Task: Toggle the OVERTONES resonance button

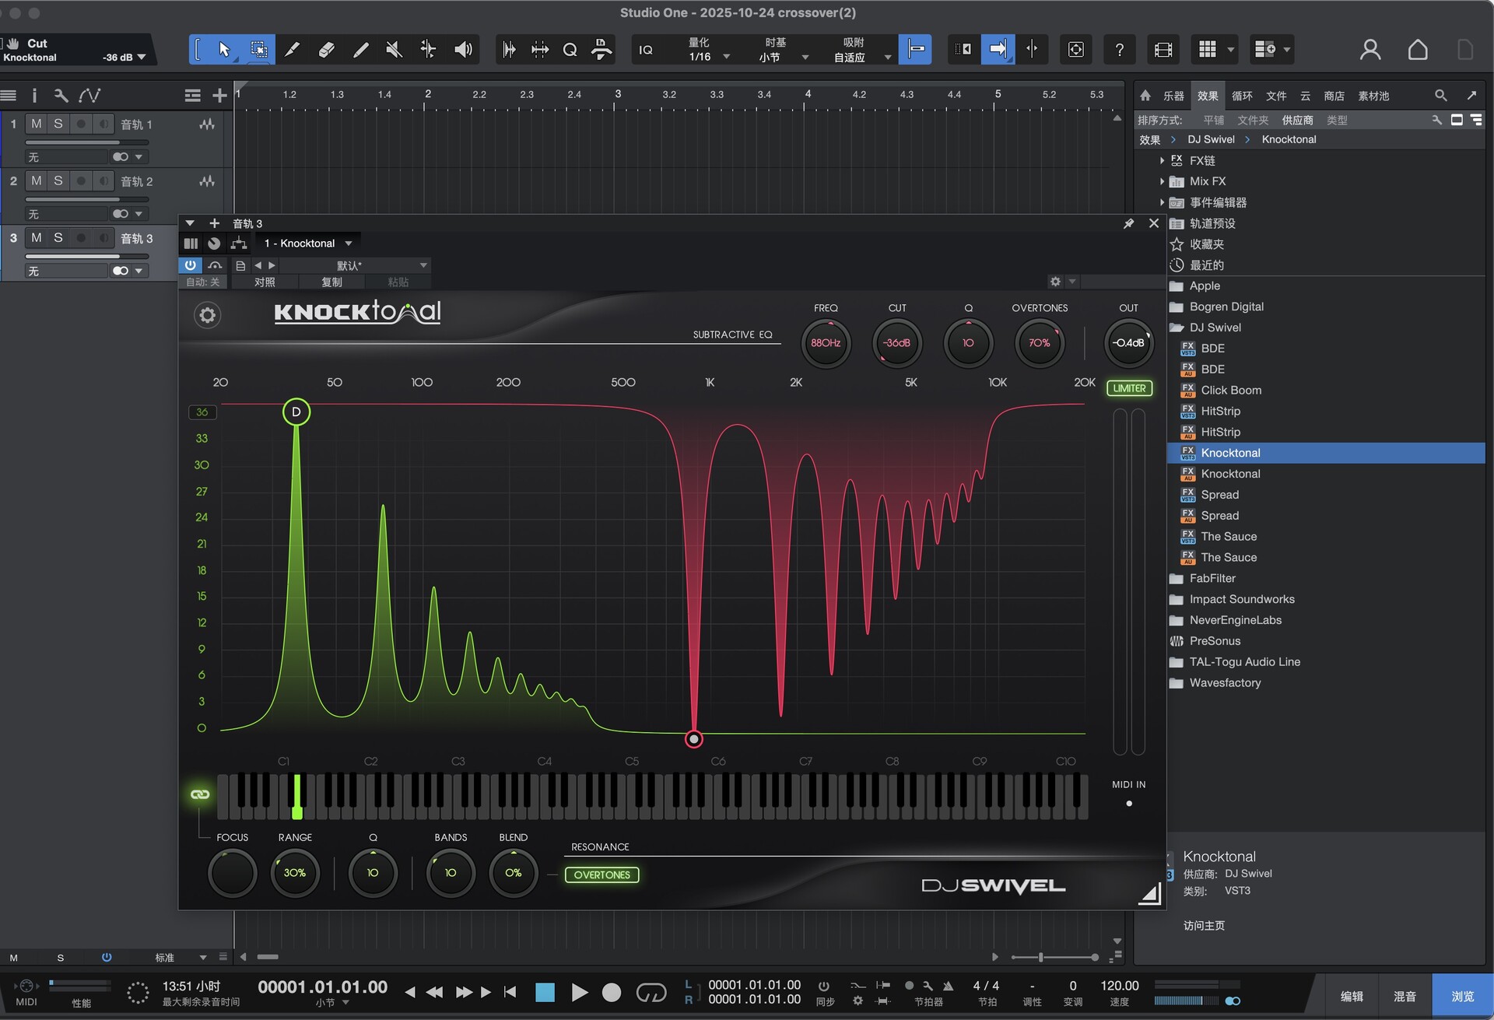Action: click(x=601, y=875)
